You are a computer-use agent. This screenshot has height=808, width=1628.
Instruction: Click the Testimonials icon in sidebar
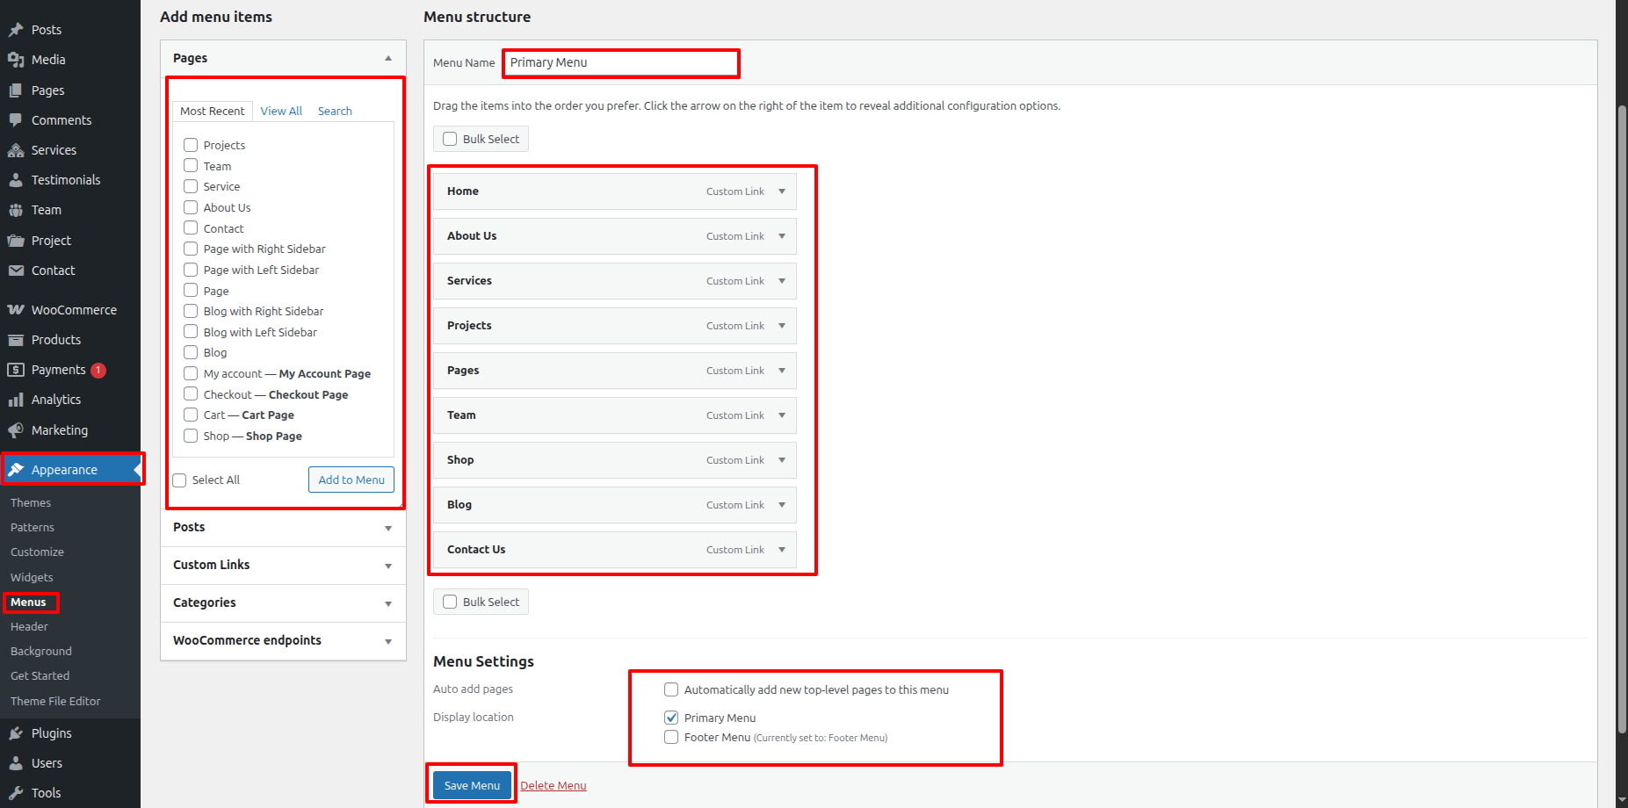click(x=16, y=180)
